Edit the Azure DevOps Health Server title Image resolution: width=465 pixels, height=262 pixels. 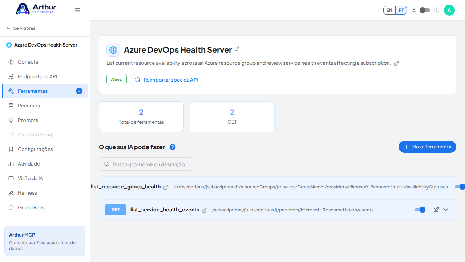click(x=237, y=48)
